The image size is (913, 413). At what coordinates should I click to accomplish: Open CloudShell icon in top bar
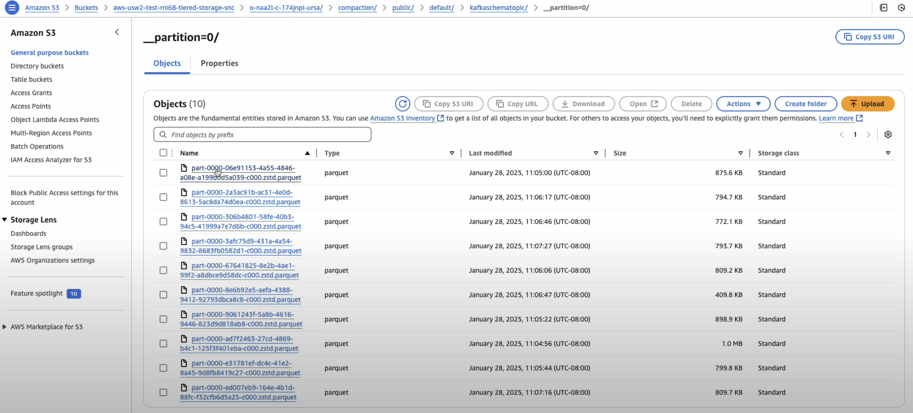(883, 8)
